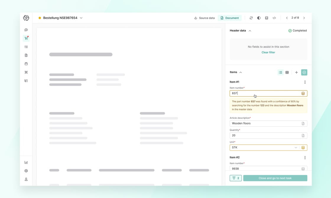Viewport: 331px width, 198px height.
Task: Click the 'Item #2' heading
Action: [235, 157]
